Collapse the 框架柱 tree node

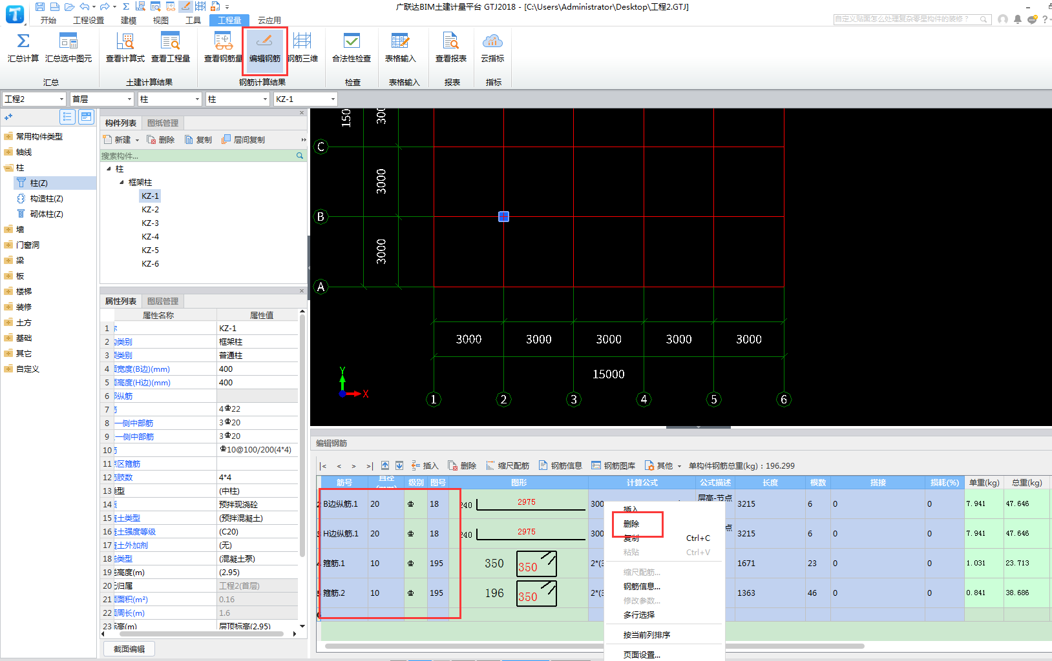pyautogui.click(x=121, y=182)
